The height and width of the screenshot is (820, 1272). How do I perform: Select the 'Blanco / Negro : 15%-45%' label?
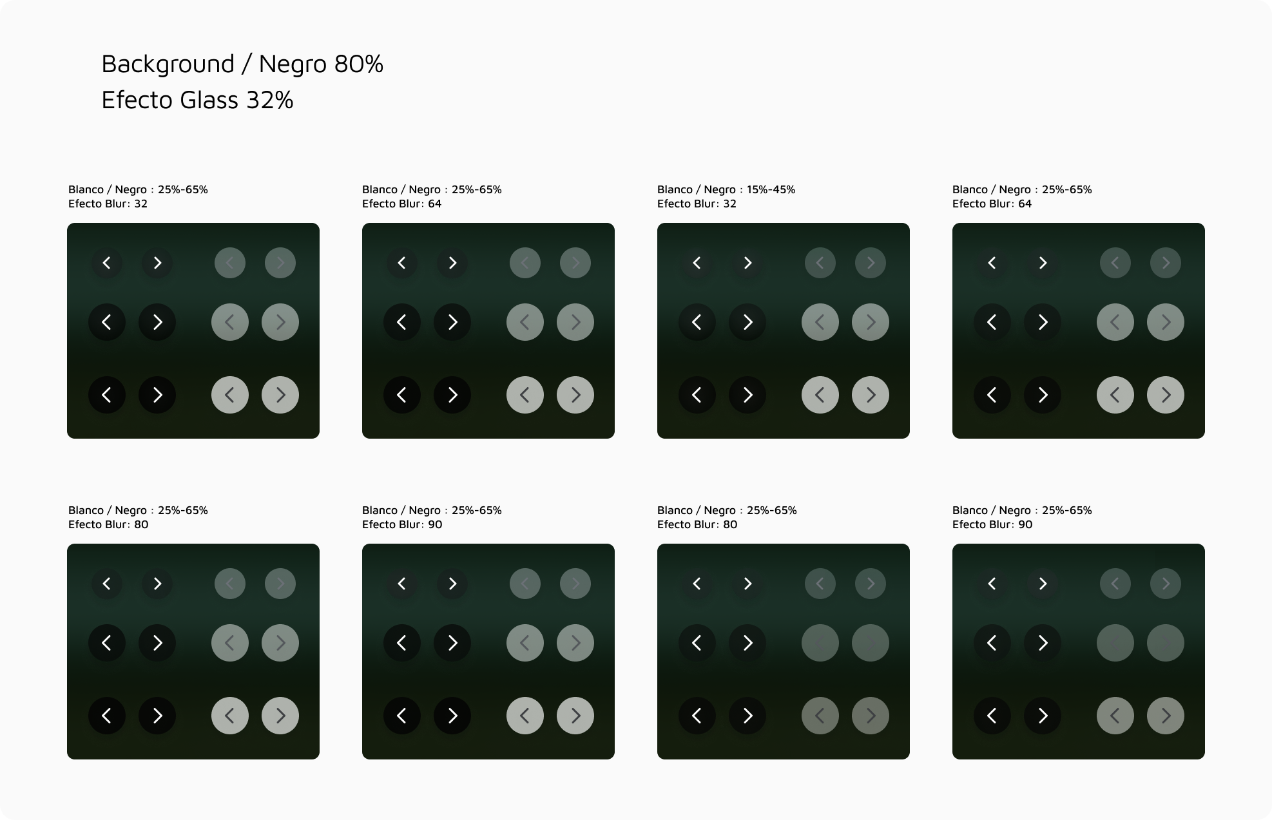click(x=726, y=189)
